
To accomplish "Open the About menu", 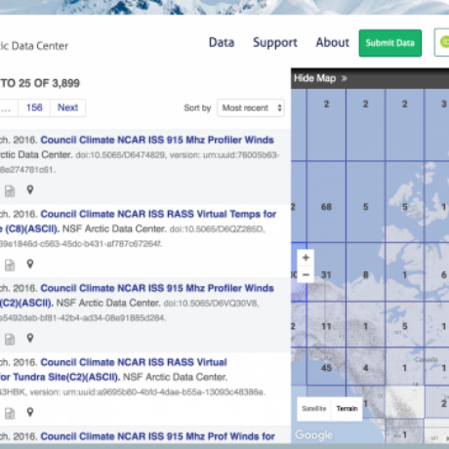I will 332,43.
